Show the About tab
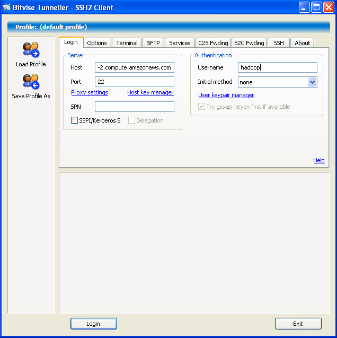The height and width of the screenshot is (338, 337). 302,43
